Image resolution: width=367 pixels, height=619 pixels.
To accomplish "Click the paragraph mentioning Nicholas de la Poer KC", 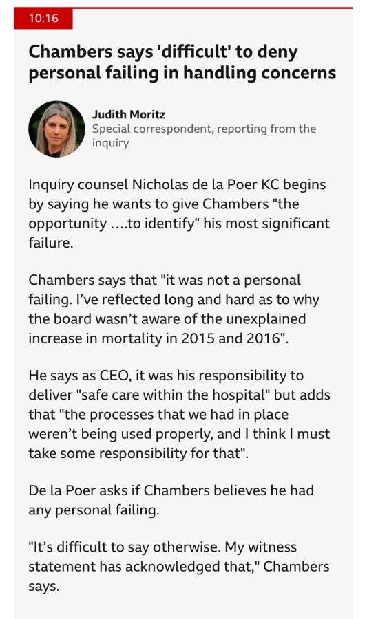I will coord(178,213).
